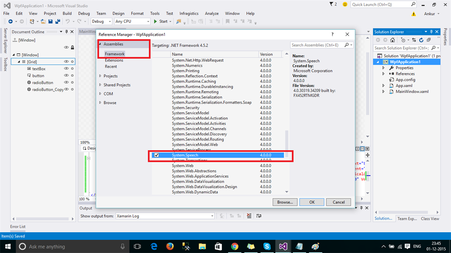Toggle word wrap icon in Output panel
Image resolution: width=451 pixels, height=253 pixels.
pos(259,216)
